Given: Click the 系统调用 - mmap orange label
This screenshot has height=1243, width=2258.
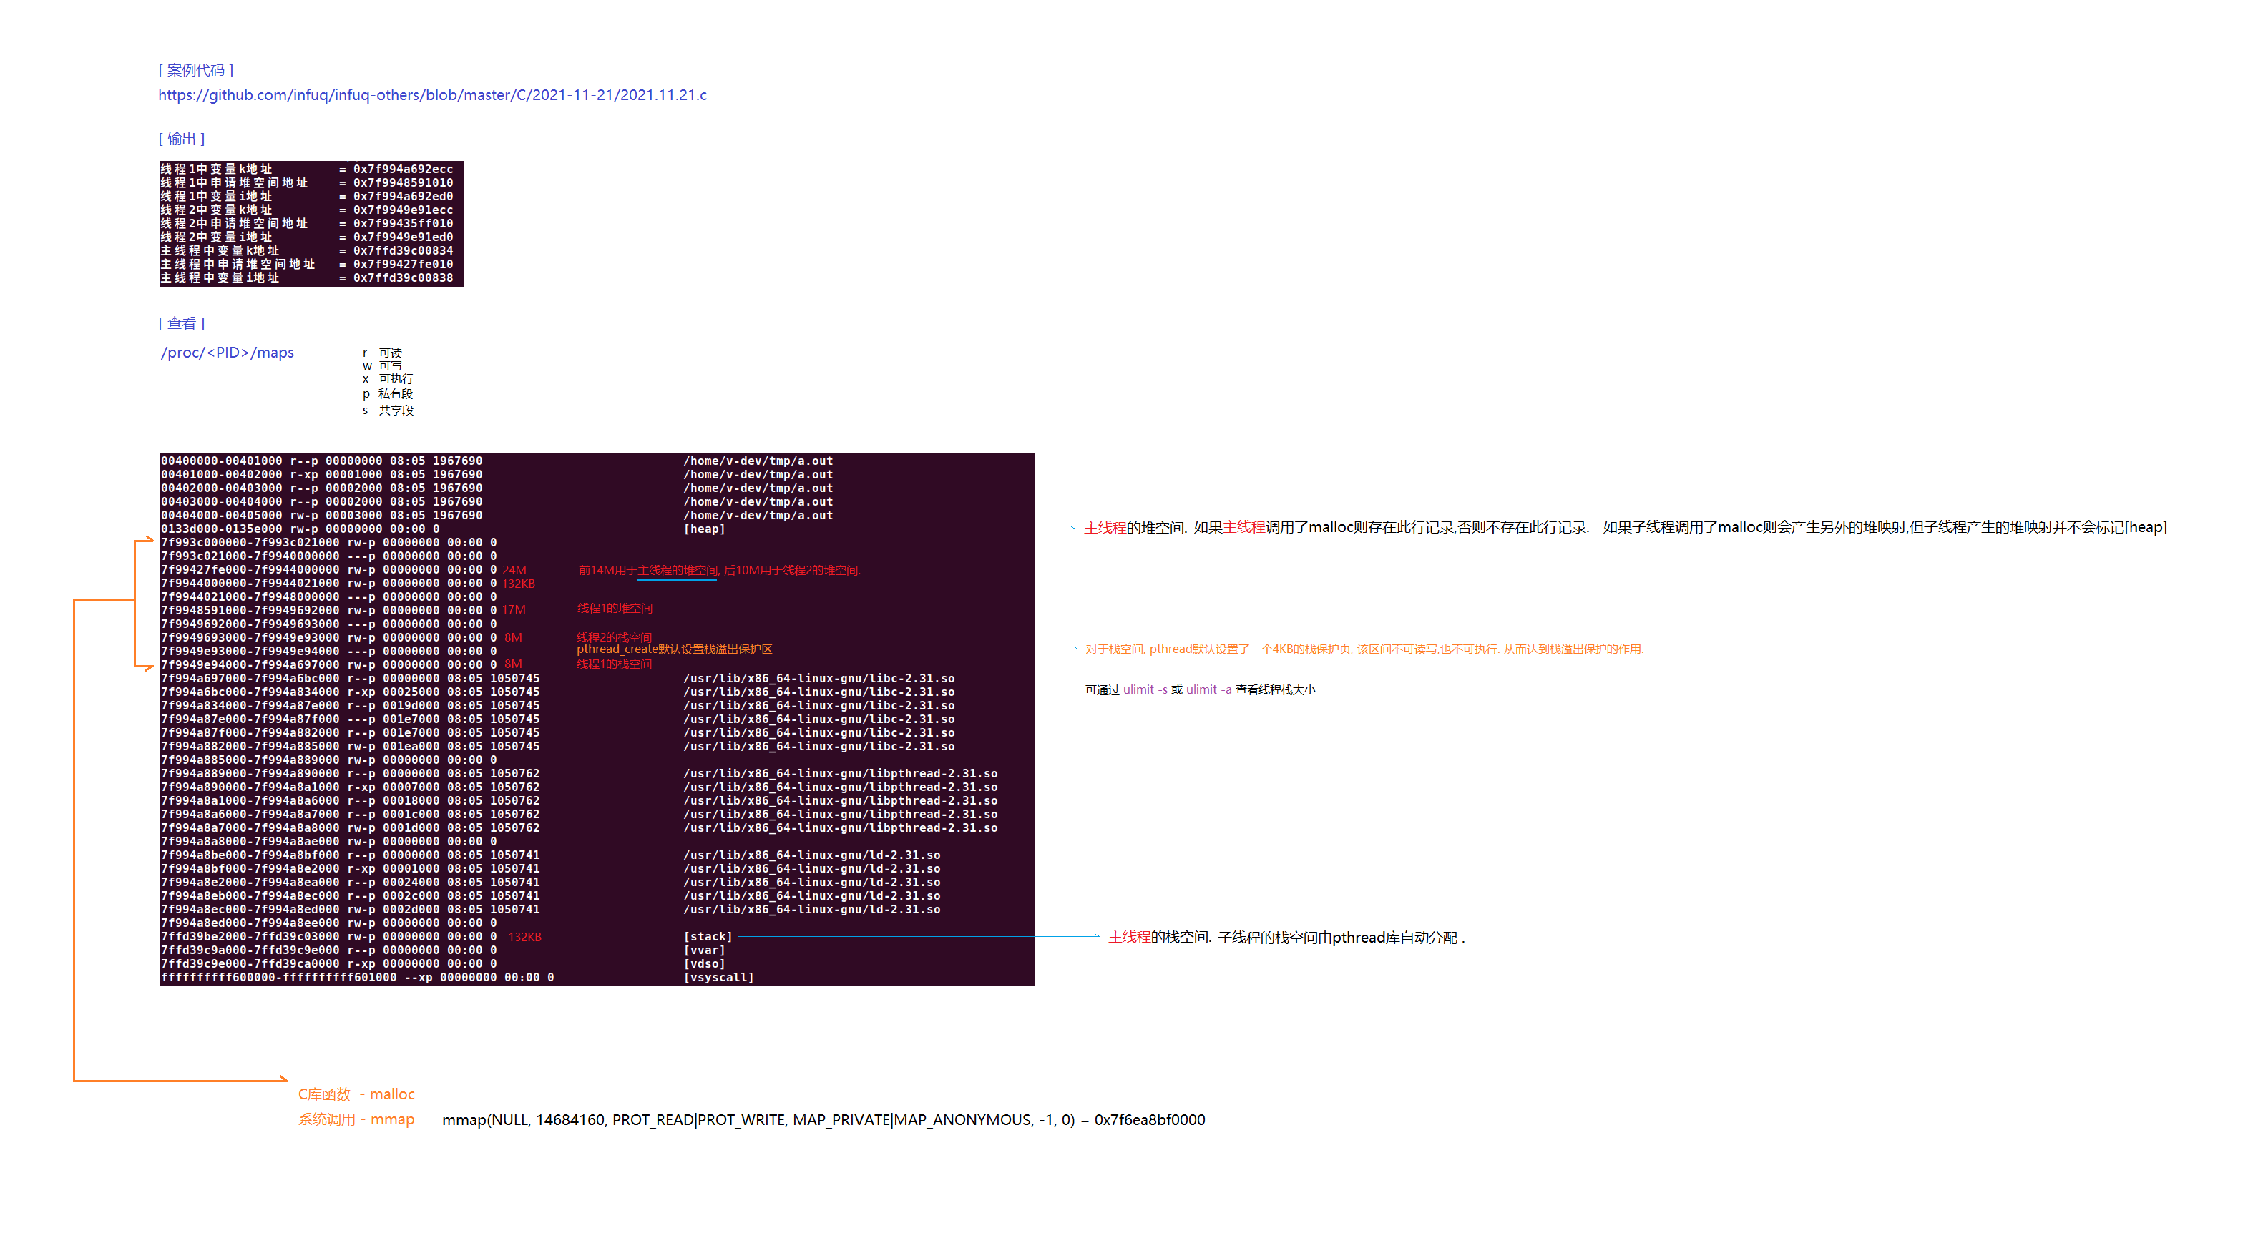Looking at the screenshot, I should tap(356, 1119).
